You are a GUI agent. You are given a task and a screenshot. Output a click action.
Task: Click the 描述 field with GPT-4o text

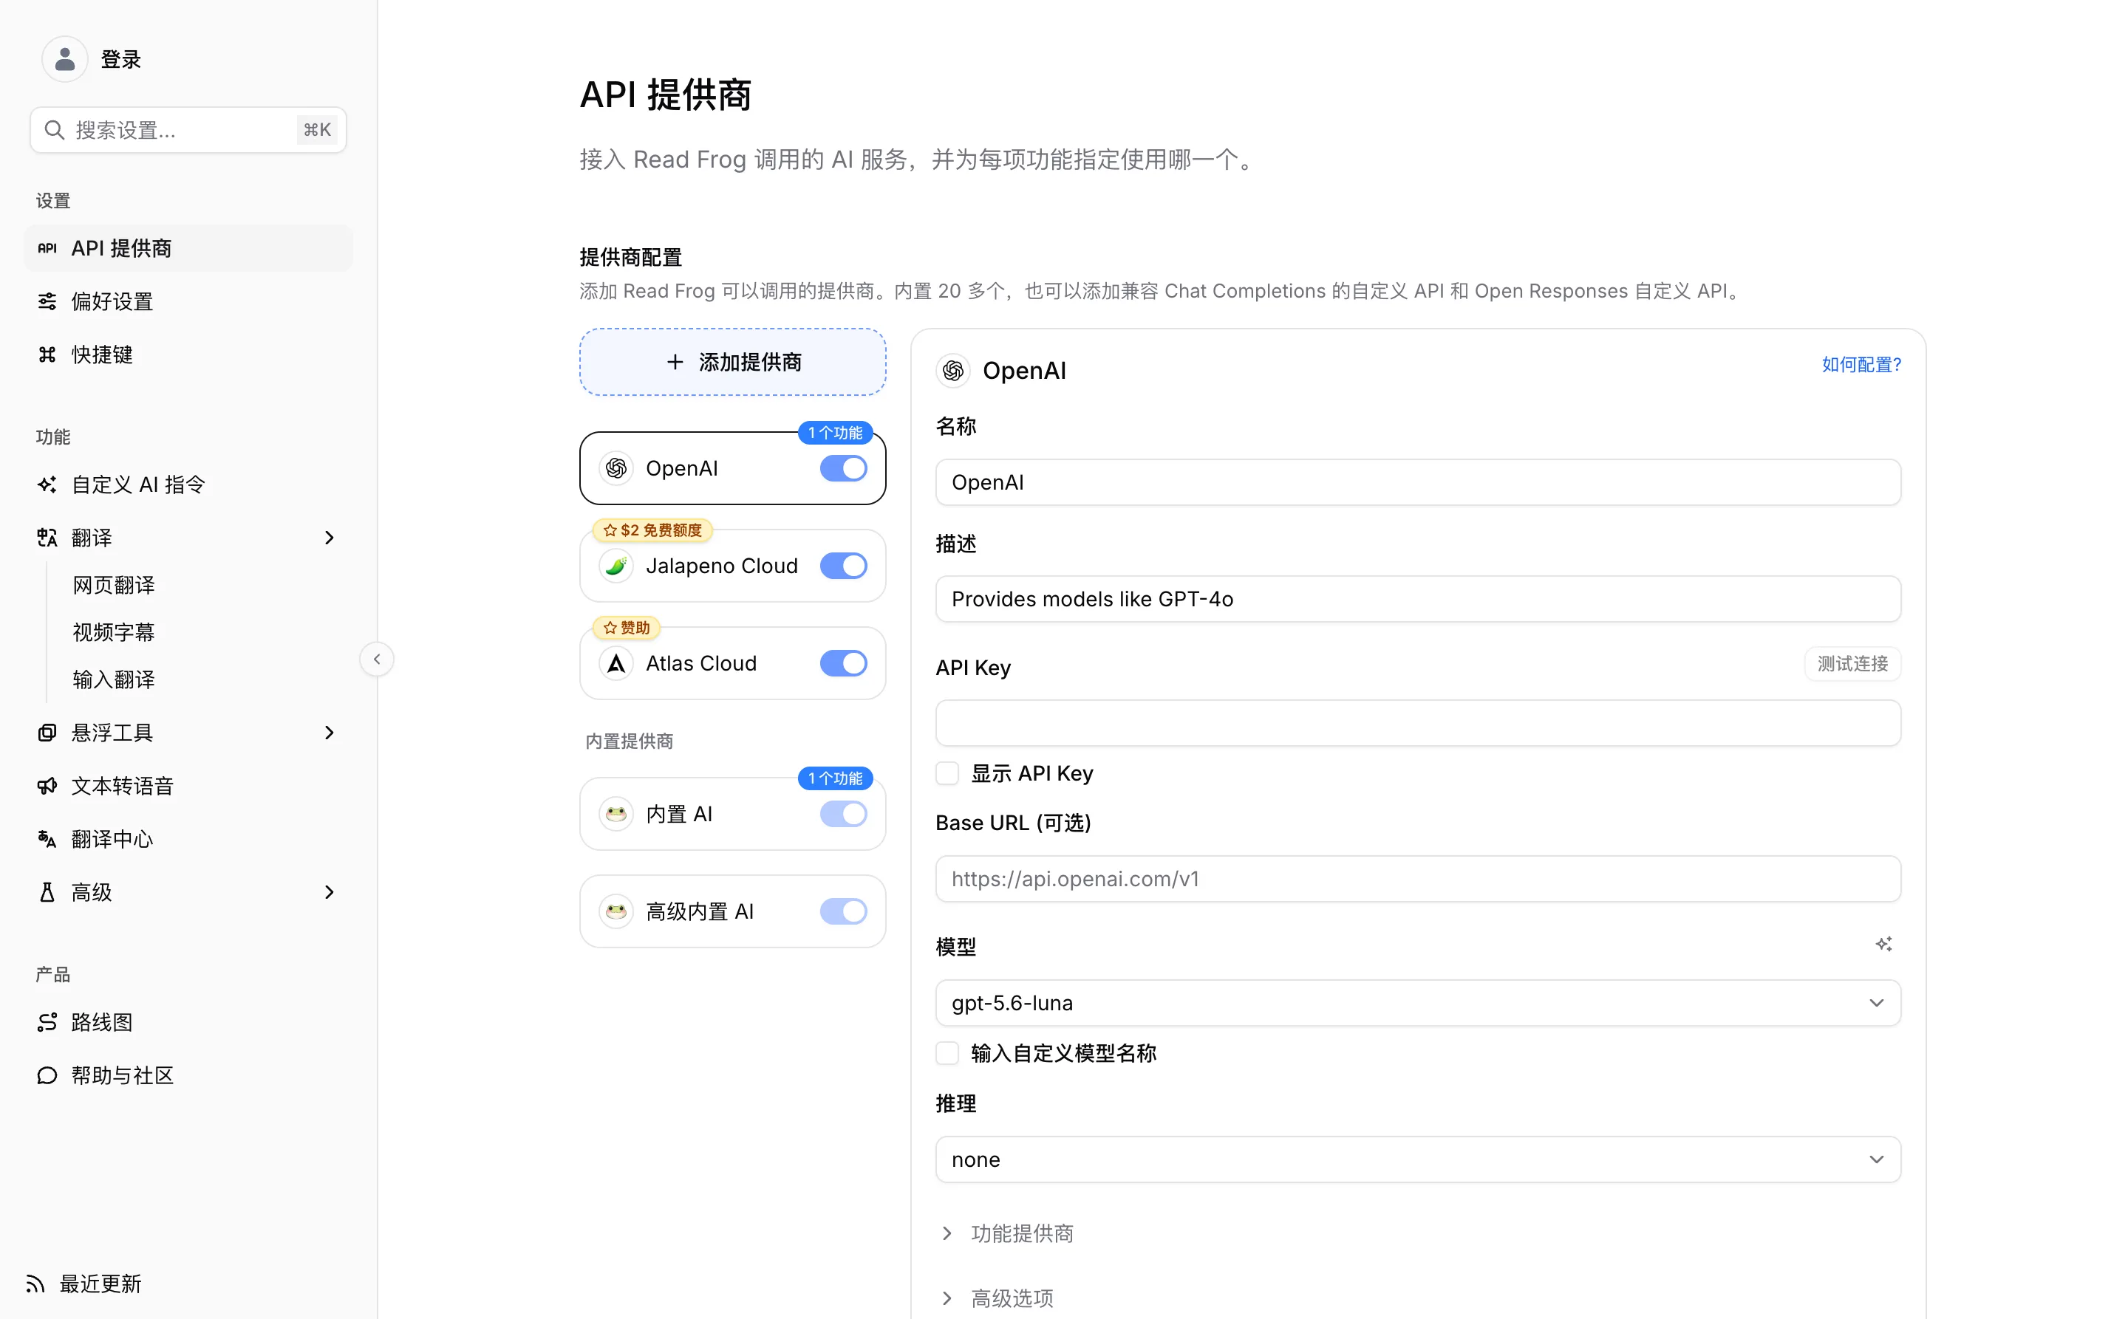coord(1417,599)
